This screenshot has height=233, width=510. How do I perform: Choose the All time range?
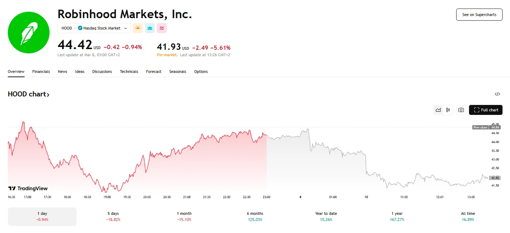tap(468, 216)
